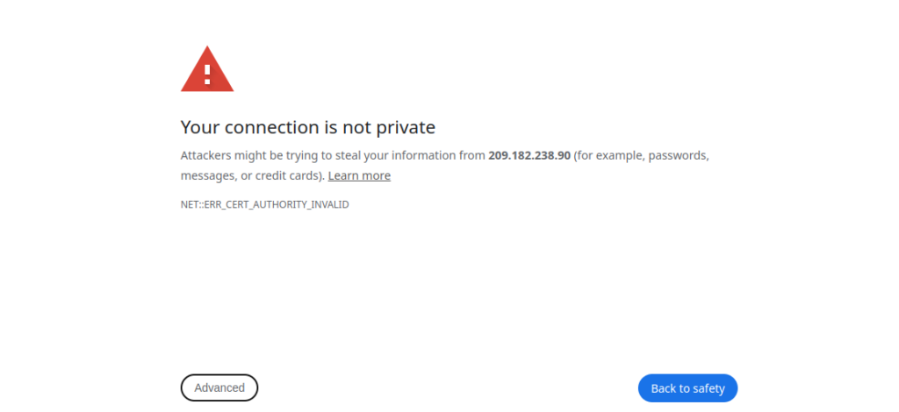Click the Advanced button

click(x=219, y=387)
